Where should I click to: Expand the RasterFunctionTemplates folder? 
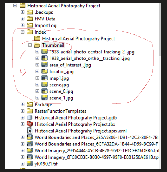coord(22,111)
